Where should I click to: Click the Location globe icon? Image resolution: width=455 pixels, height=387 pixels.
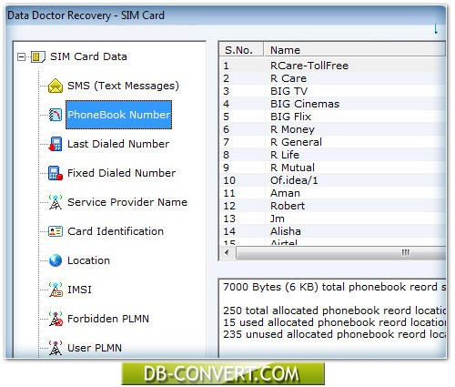[x=56, y=260]
